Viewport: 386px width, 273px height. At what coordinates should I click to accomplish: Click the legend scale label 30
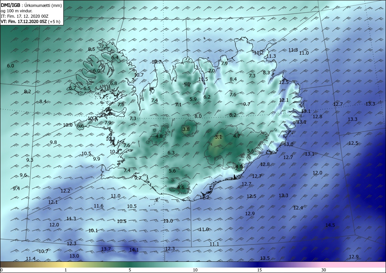[x=323, y=270]
